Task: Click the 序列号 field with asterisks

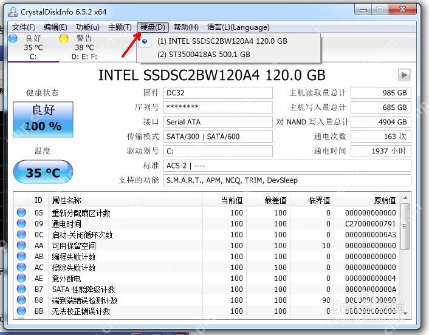Action: tap(218, 107)
